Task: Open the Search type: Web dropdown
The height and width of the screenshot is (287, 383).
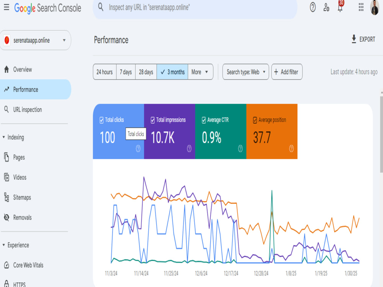Action: pyautogui.click(x=246, y=72)
